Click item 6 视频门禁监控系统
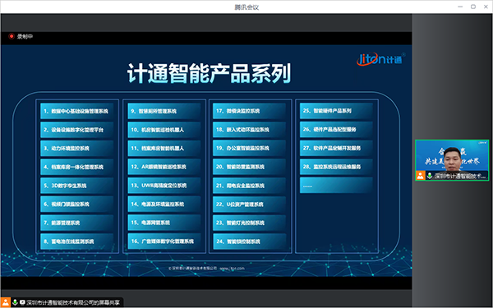This screenshot has width=493, height=308. 76,204
